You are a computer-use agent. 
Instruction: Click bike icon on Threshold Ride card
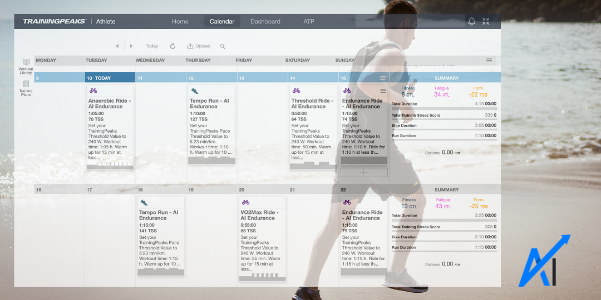coord(296,91)
